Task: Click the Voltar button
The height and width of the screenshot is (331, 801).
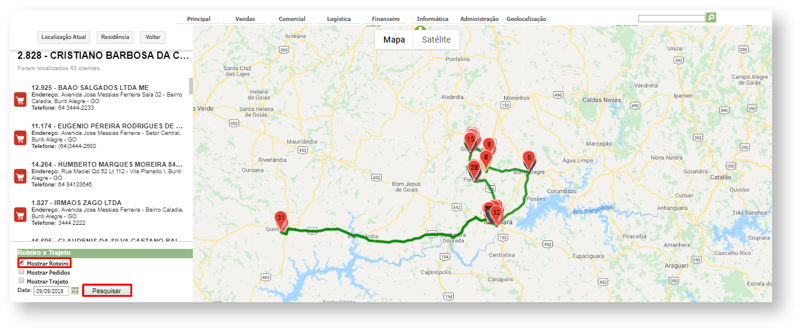Action: pos(153,37)
